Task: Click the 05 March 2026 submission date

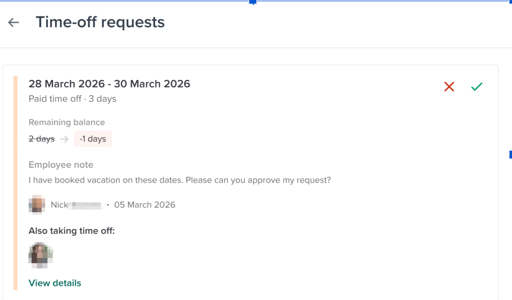Action: [x=145, y=205]
